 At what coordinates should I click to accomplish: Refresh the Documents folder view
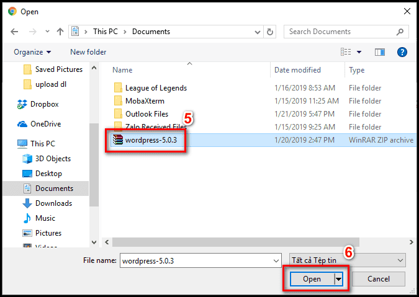click(x=270, y=32)
